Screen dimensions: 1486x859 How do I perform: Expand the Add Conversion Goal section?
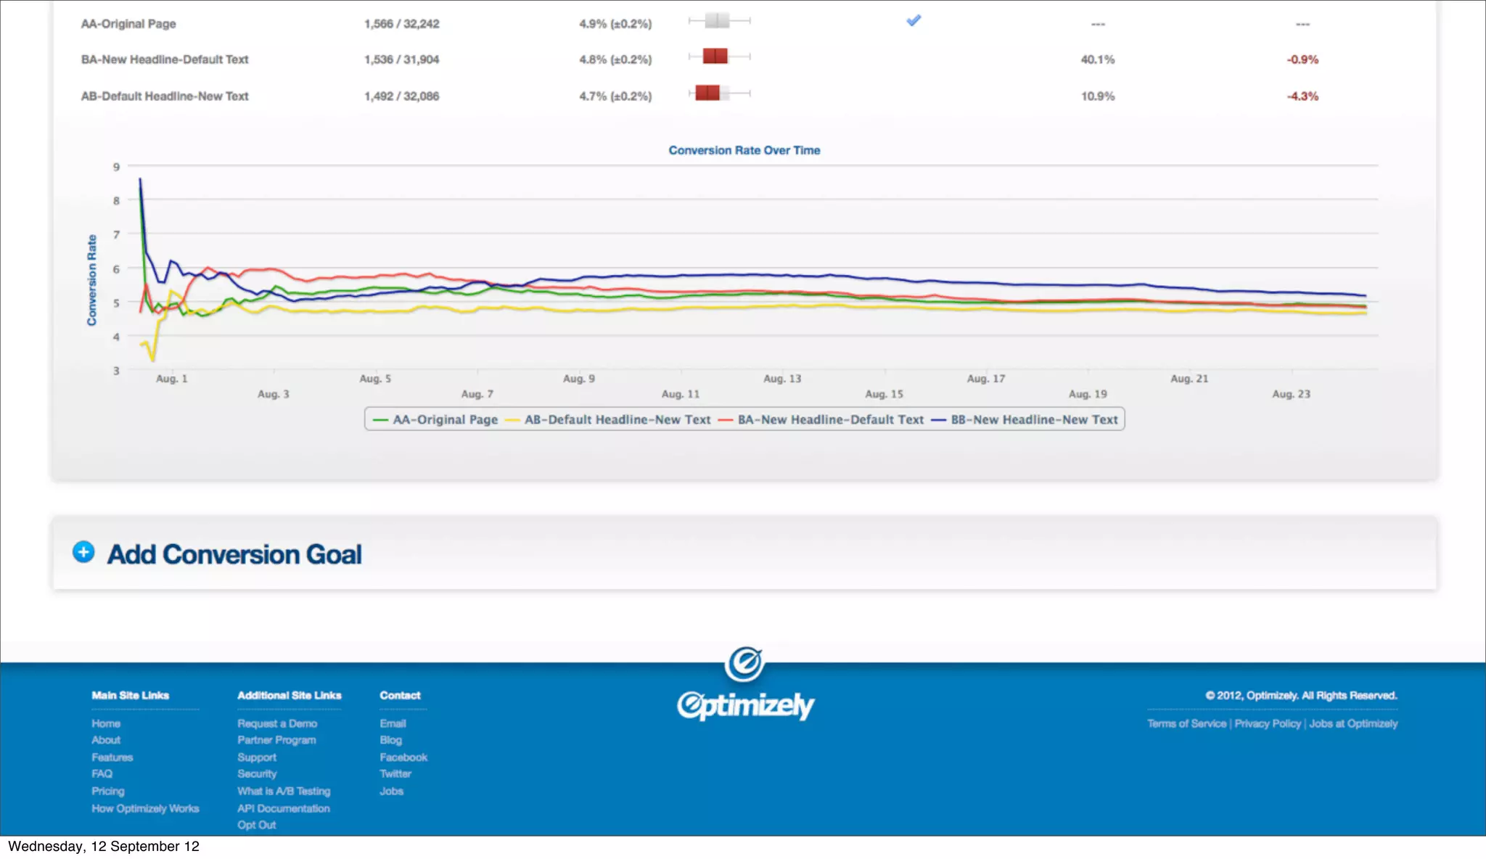click(234, 554)
